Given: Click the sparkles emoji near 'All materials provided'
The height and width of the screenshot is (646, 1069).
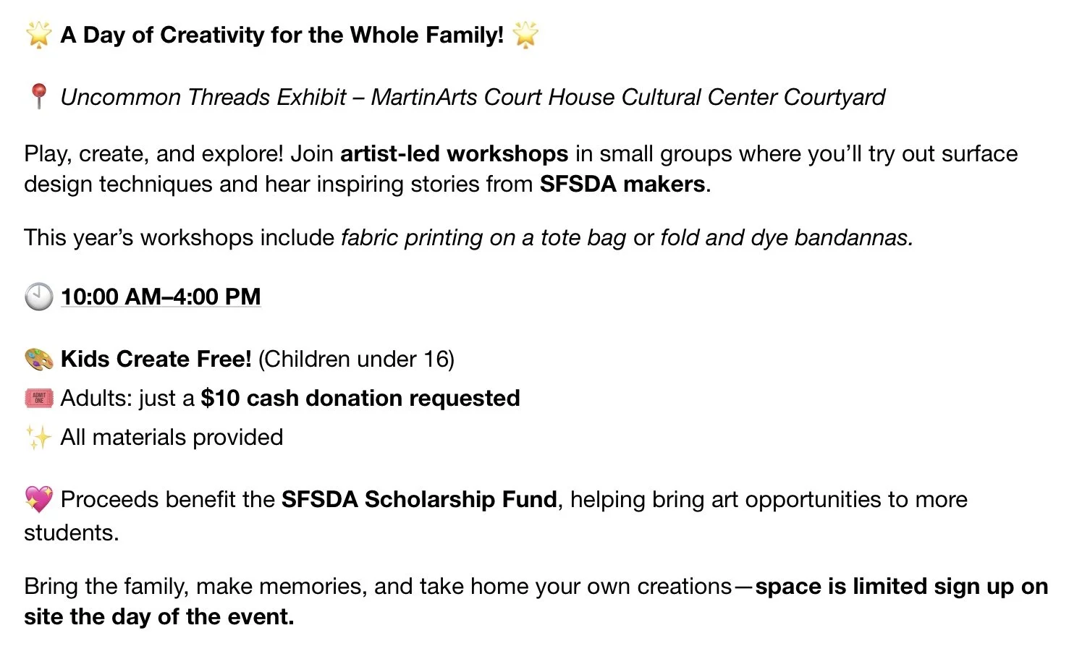Looking at the screenshot, I should [39, 437].
